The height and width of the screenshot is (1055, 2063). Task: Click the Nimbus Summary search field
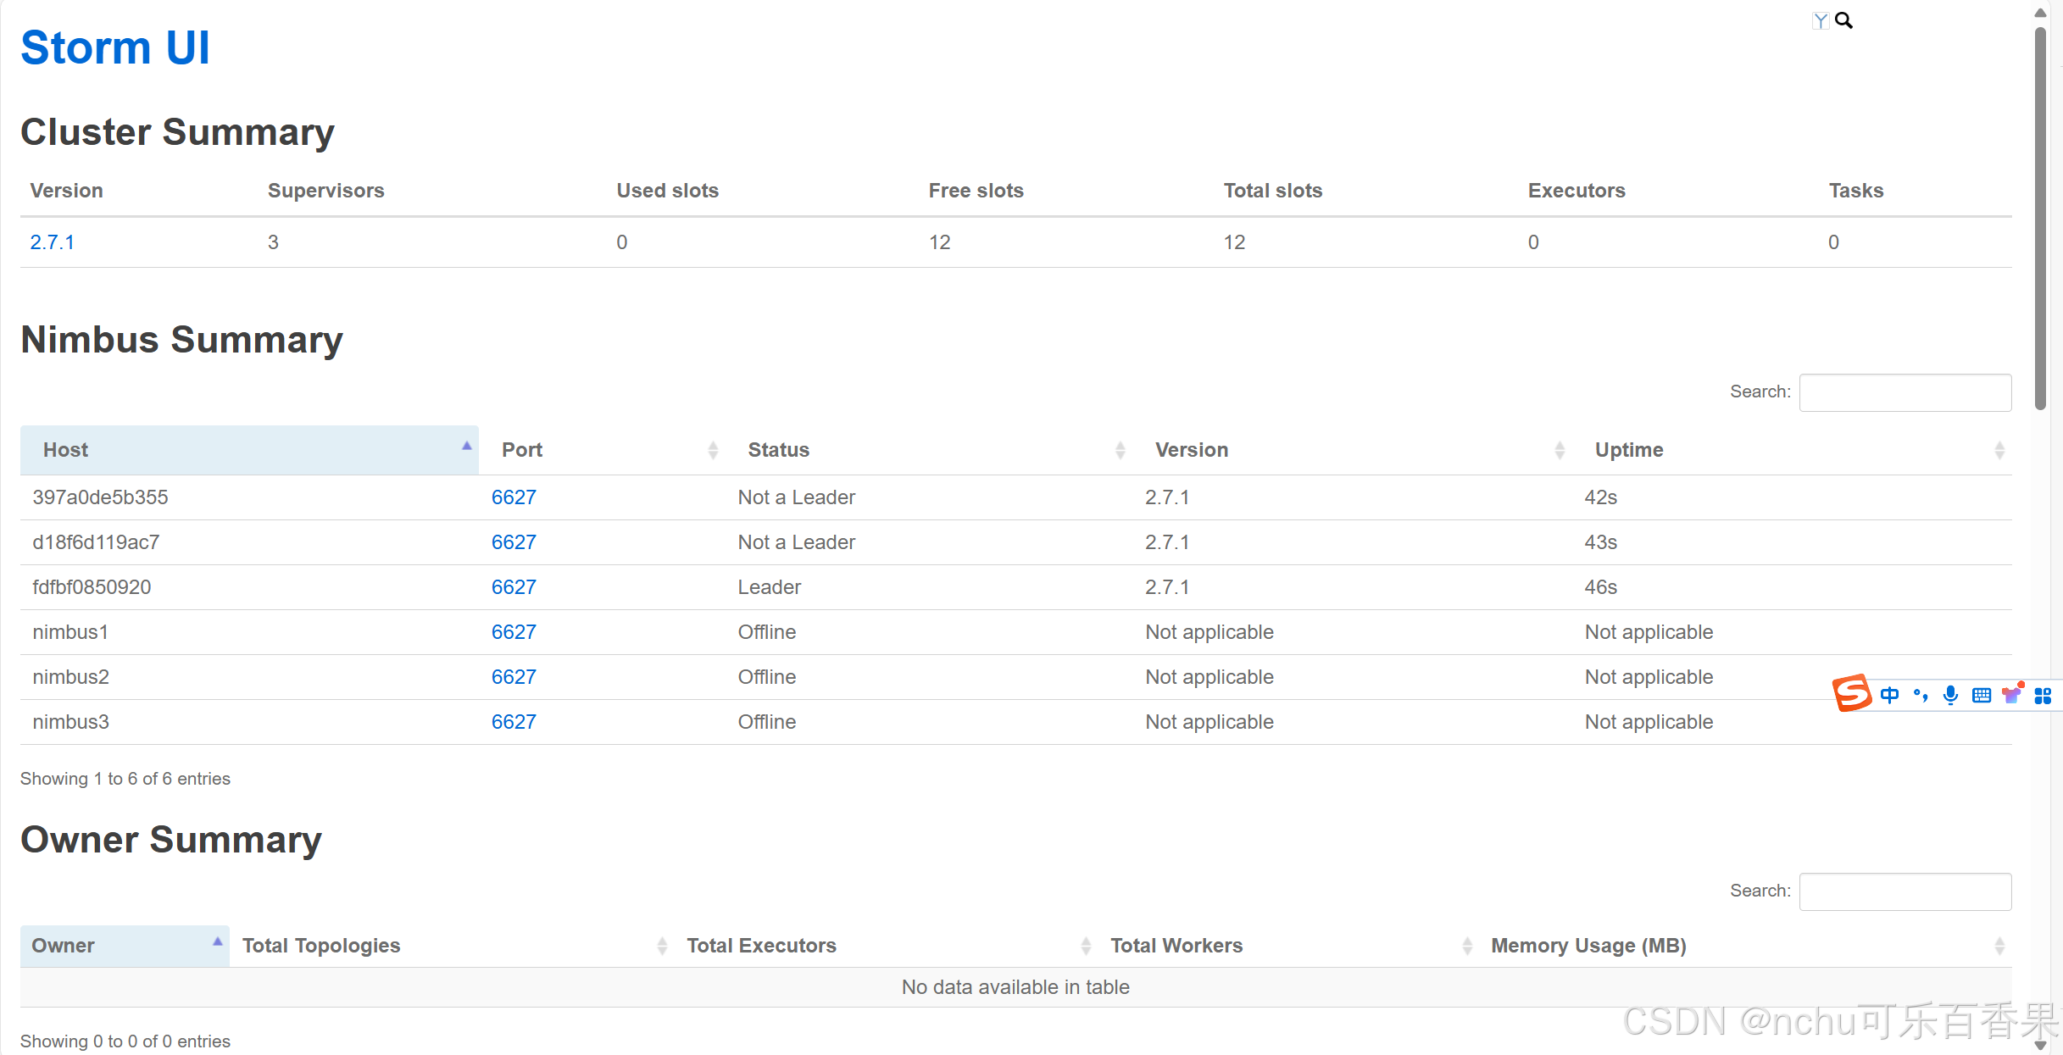click(1905, 392)
